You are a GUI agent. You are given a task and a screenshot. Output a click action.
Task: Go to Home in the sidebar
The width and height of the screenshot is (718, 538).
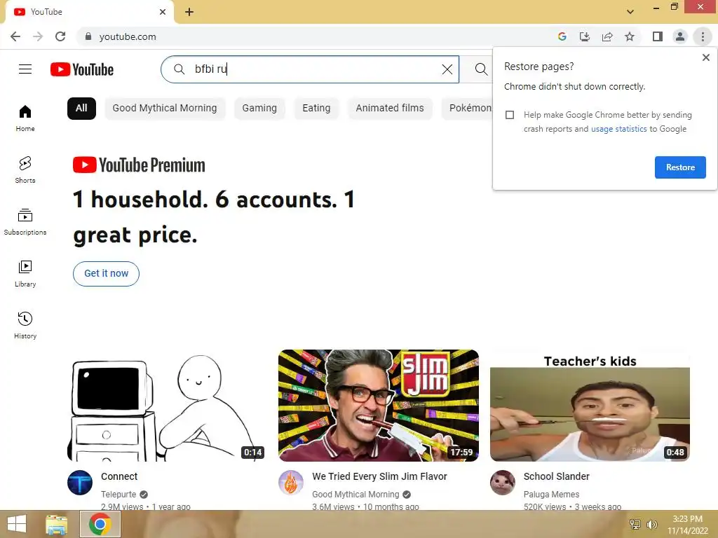coord(25,118)
